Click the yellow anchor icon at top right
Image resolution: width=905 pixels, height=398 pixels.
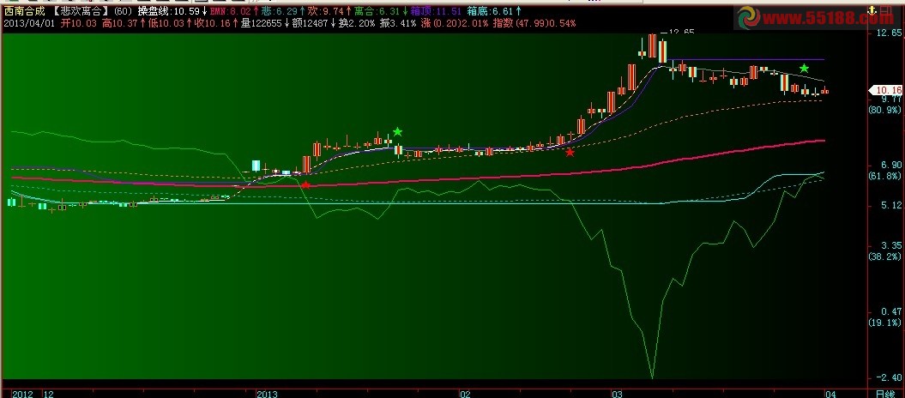[x=872, y=10]
